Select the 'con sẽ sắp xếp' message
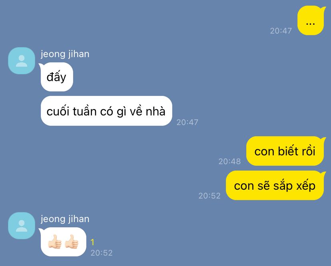This screenshot has width=331, height=266. point(275,185)
